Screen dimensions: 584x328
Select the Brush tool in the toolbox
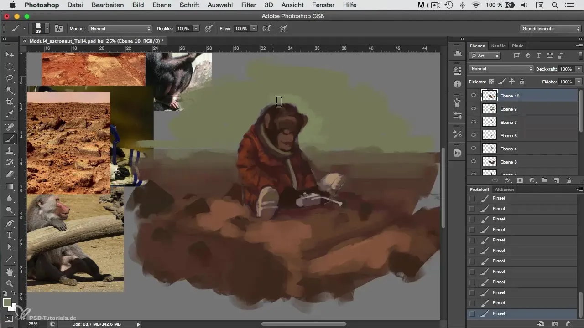[x=9, y=139]
